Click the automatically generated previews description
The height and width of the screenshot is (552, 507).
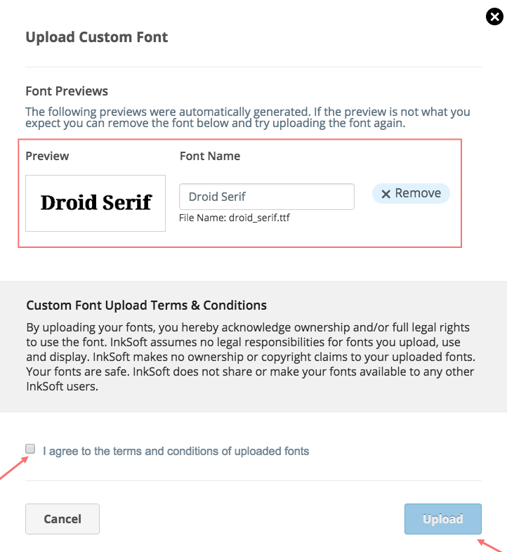(x=247, y=117)
